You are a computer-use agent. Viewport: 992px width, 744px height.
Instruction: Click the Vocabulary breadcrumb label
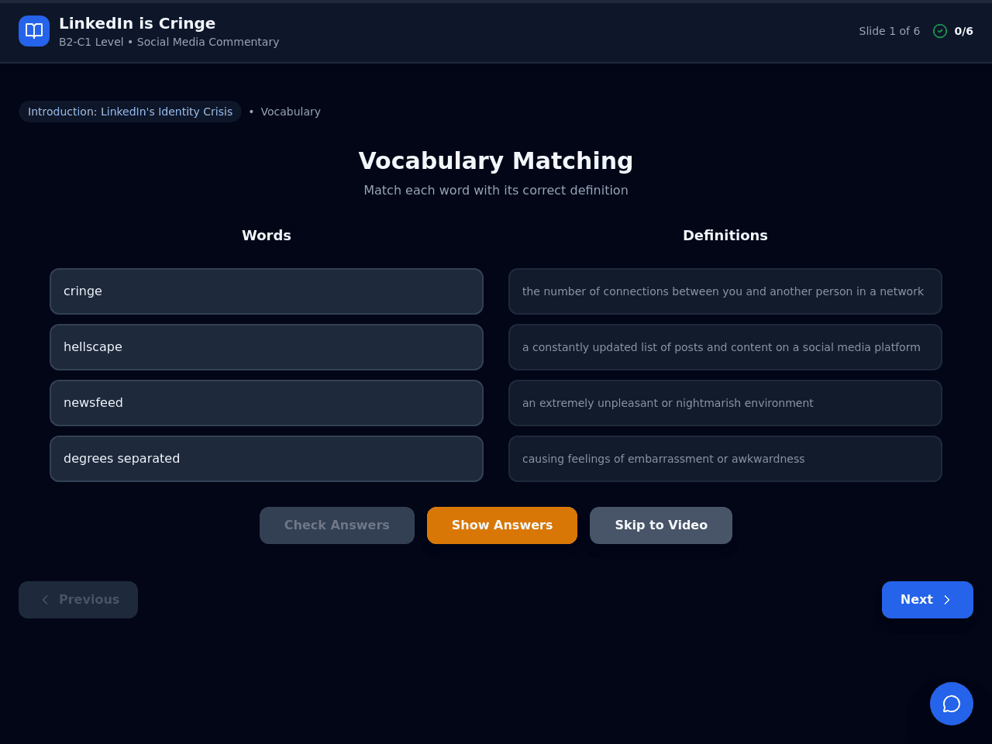(291, 112)
